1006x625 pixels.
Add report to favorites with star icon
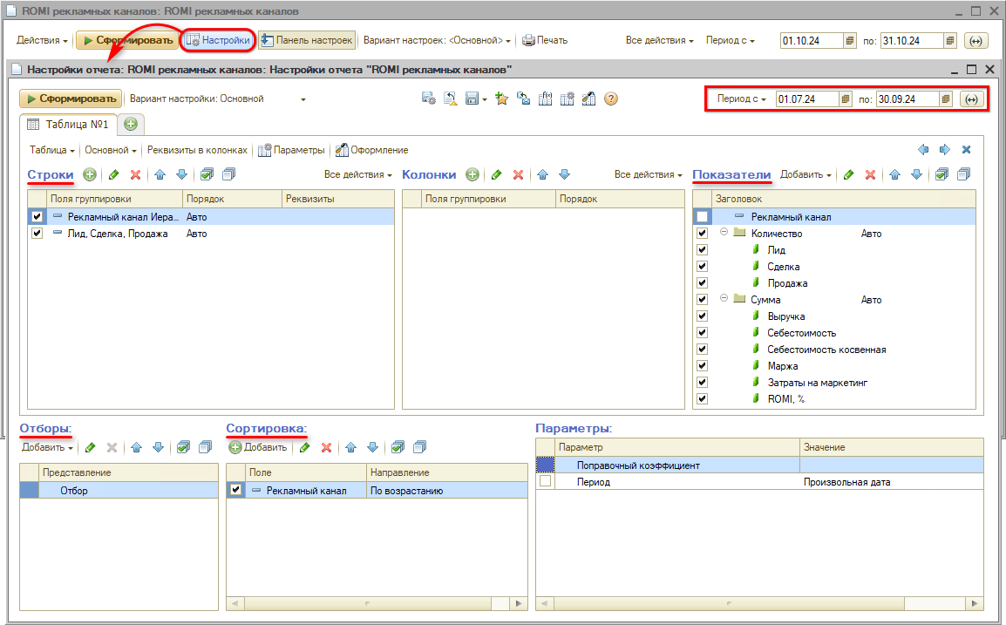click(x=502, y=99)
